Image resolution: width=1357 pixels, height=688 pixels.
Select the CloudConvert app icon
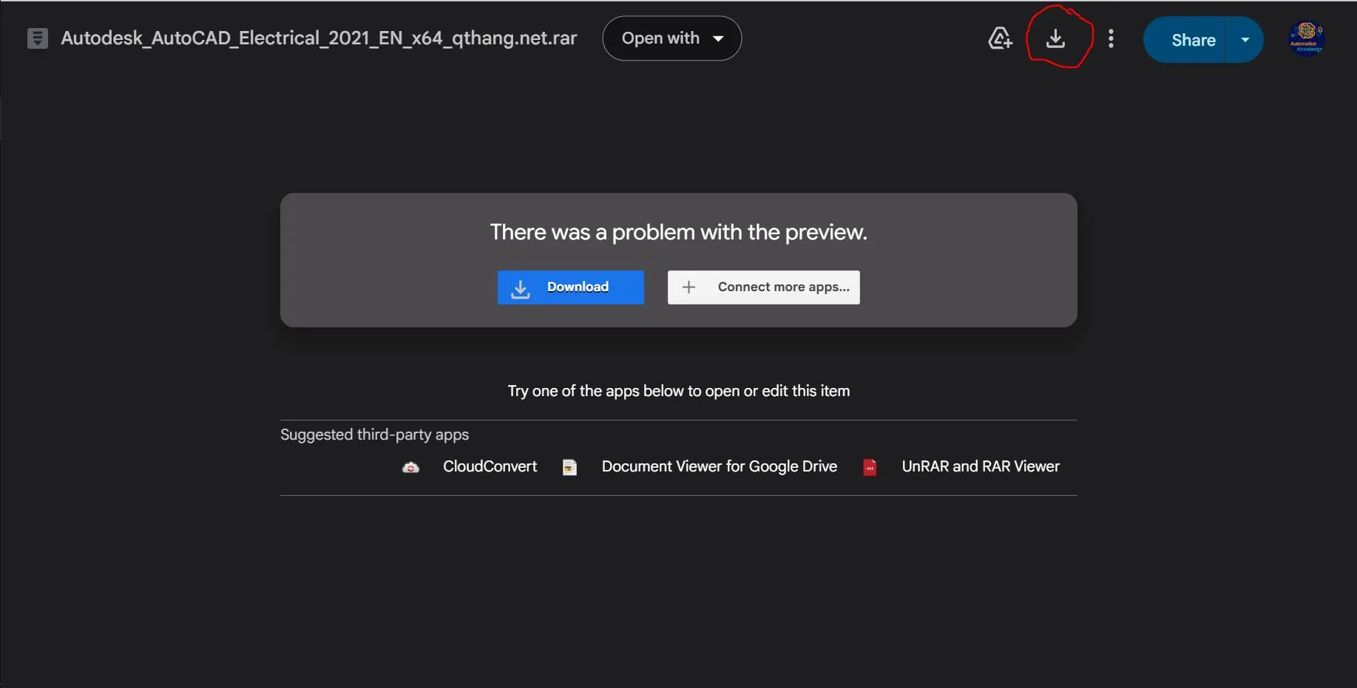pyautogui.click(x=411, y=467)
